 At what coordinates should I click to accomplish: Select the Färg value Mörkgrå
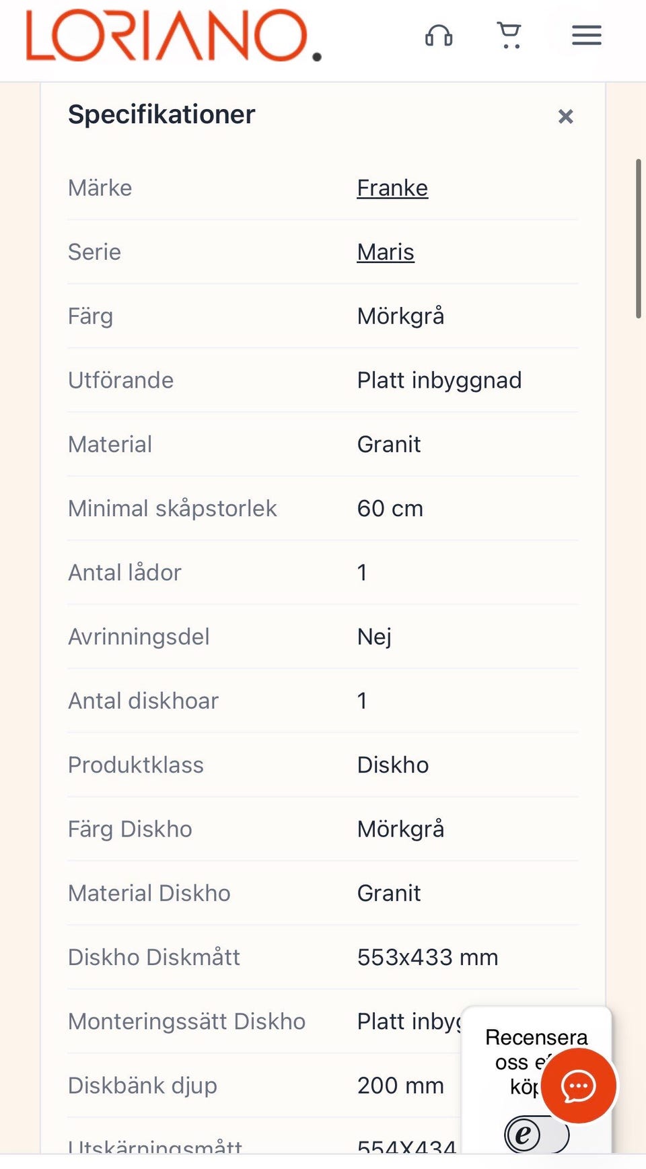tap(401, 316)
